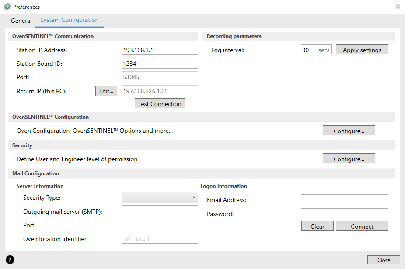
Task: Click the Test Connection button
Action: 160,103
